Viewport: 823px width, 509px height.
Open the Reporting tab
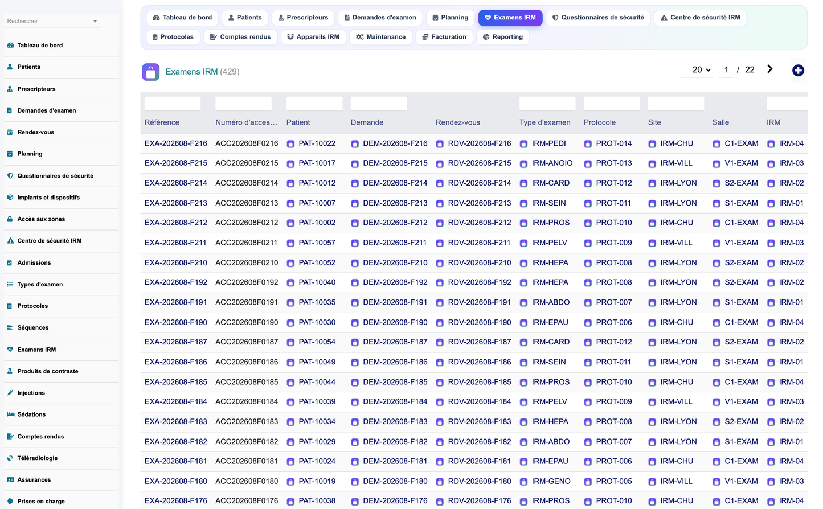(x=503, y=37)
